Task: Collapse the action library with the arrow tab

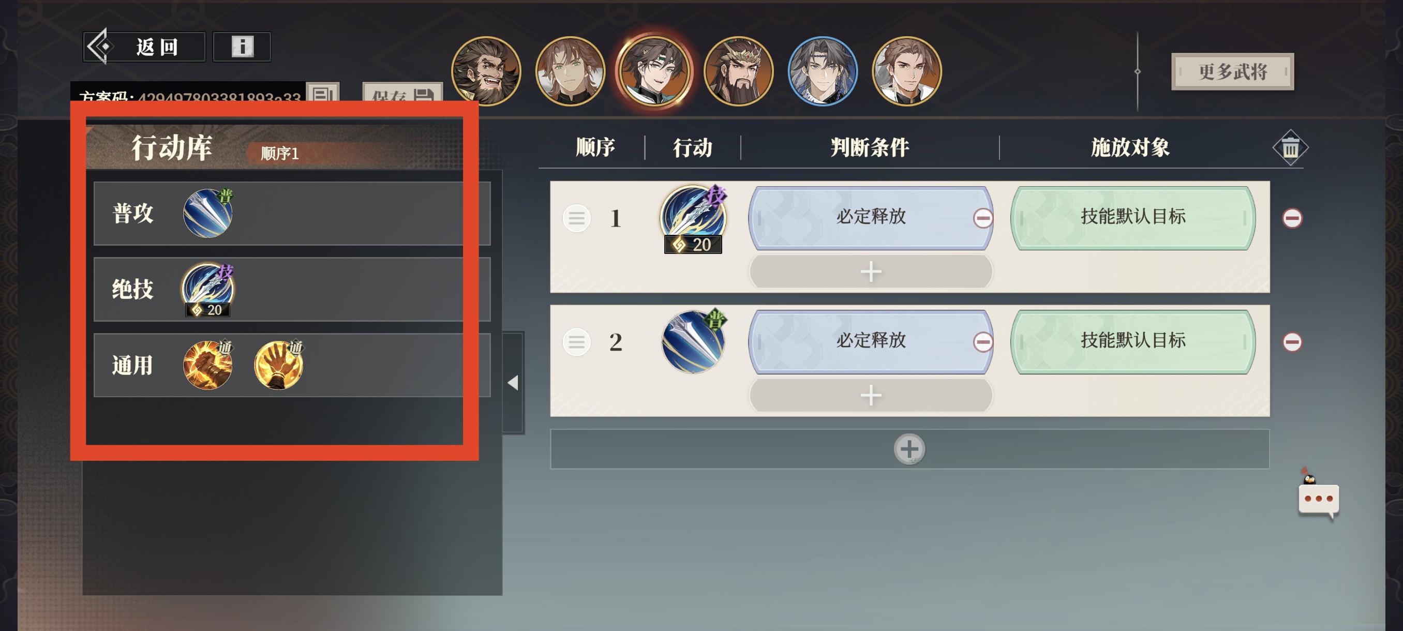Action: tap(513, 382)
